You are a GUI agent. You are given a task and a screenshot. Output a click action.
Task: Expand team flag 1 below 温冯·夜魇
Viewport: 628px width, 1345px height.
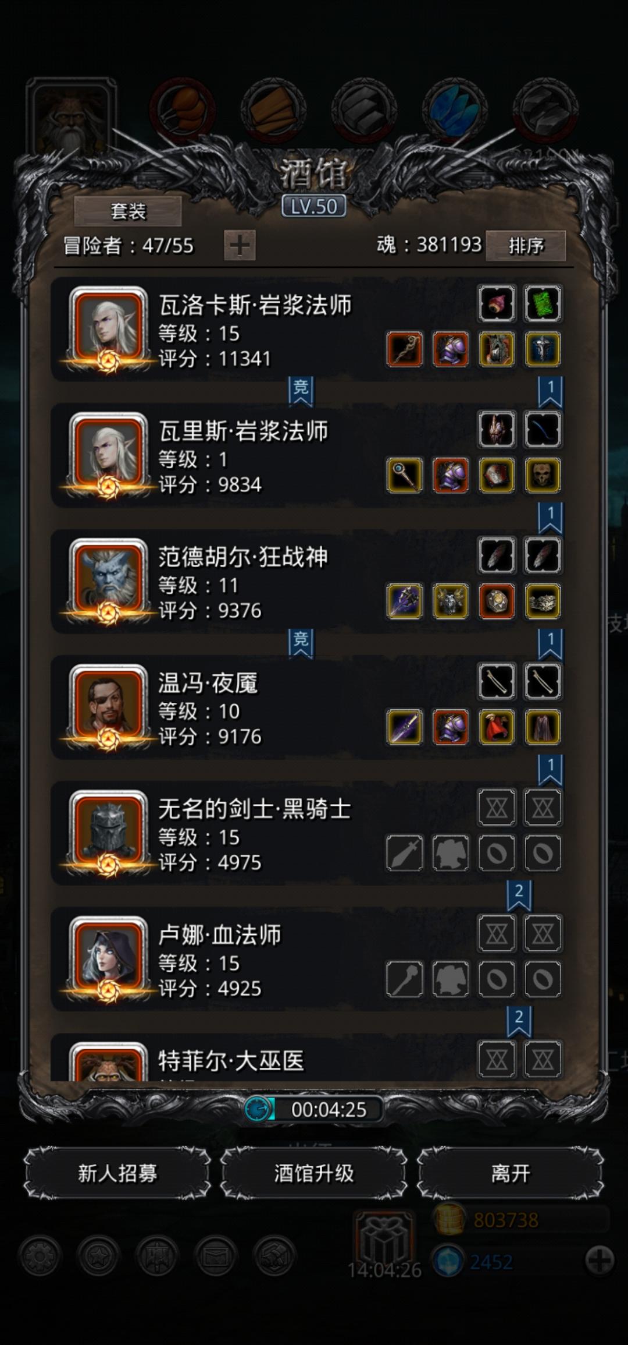coord(550,769)
